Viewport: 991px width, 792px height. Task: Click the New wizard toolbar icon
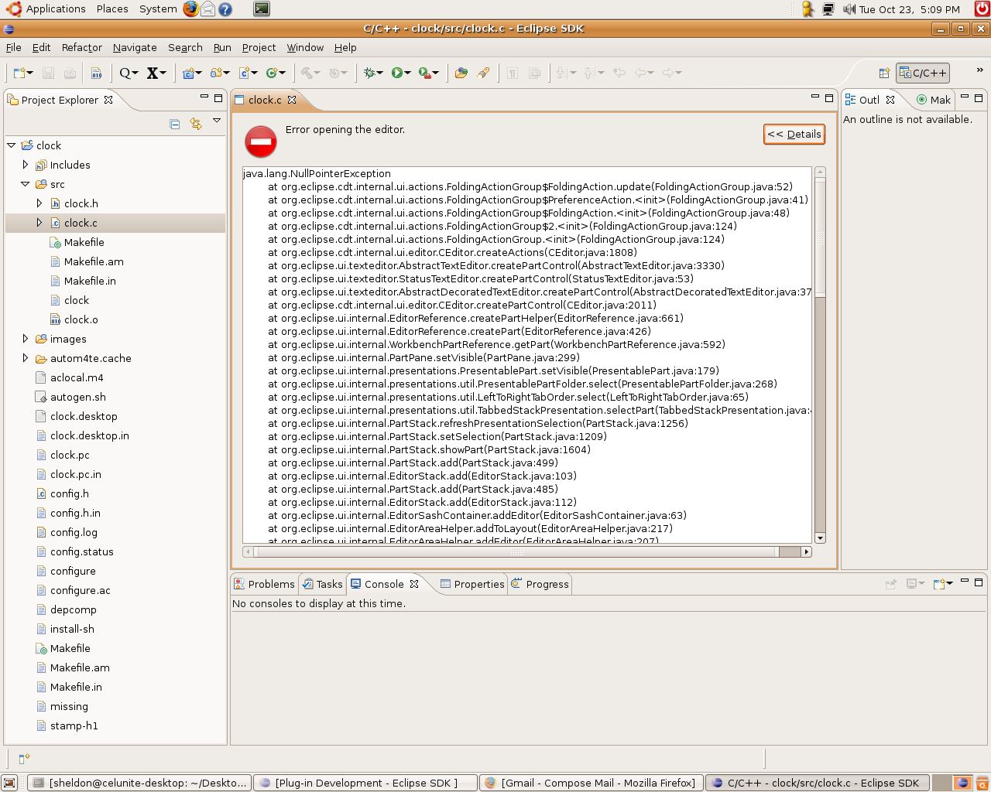click(x=20, y=73)
